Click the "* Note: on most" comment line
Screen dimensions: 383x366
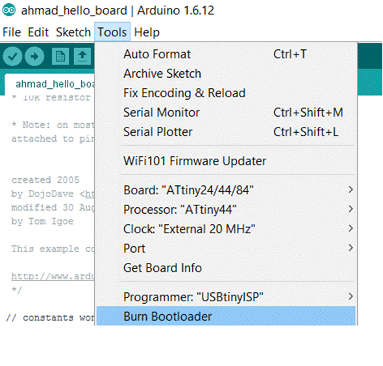coord(53,125)
